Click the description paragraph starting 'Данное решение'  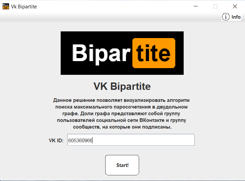point(121,114)
